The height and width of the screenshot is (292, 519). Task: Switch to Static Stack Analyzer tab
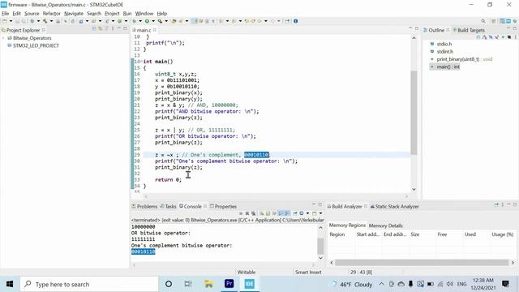point(395,206)
